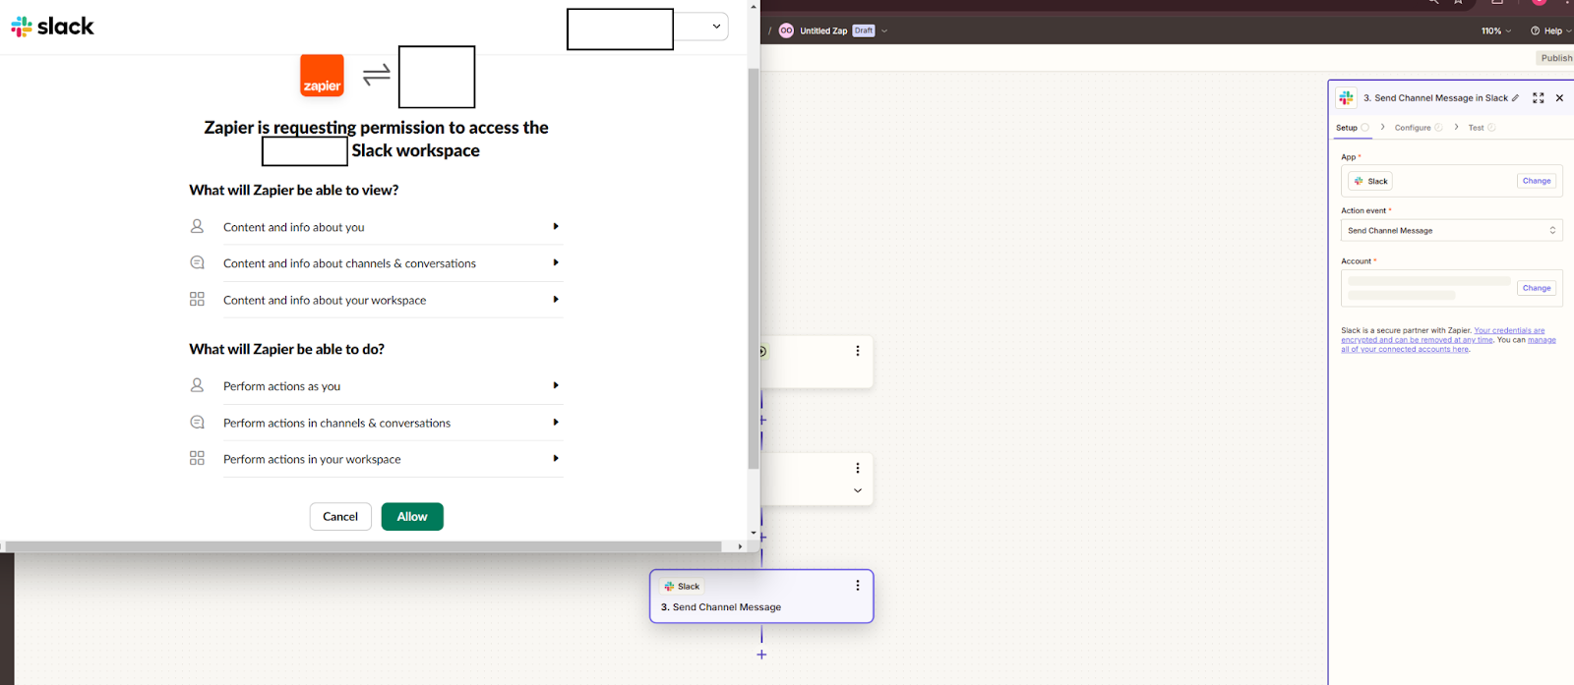Open three-dot menu on Slack step 3 card
This screenshot has height=685, width=1574.
point(858,585)
